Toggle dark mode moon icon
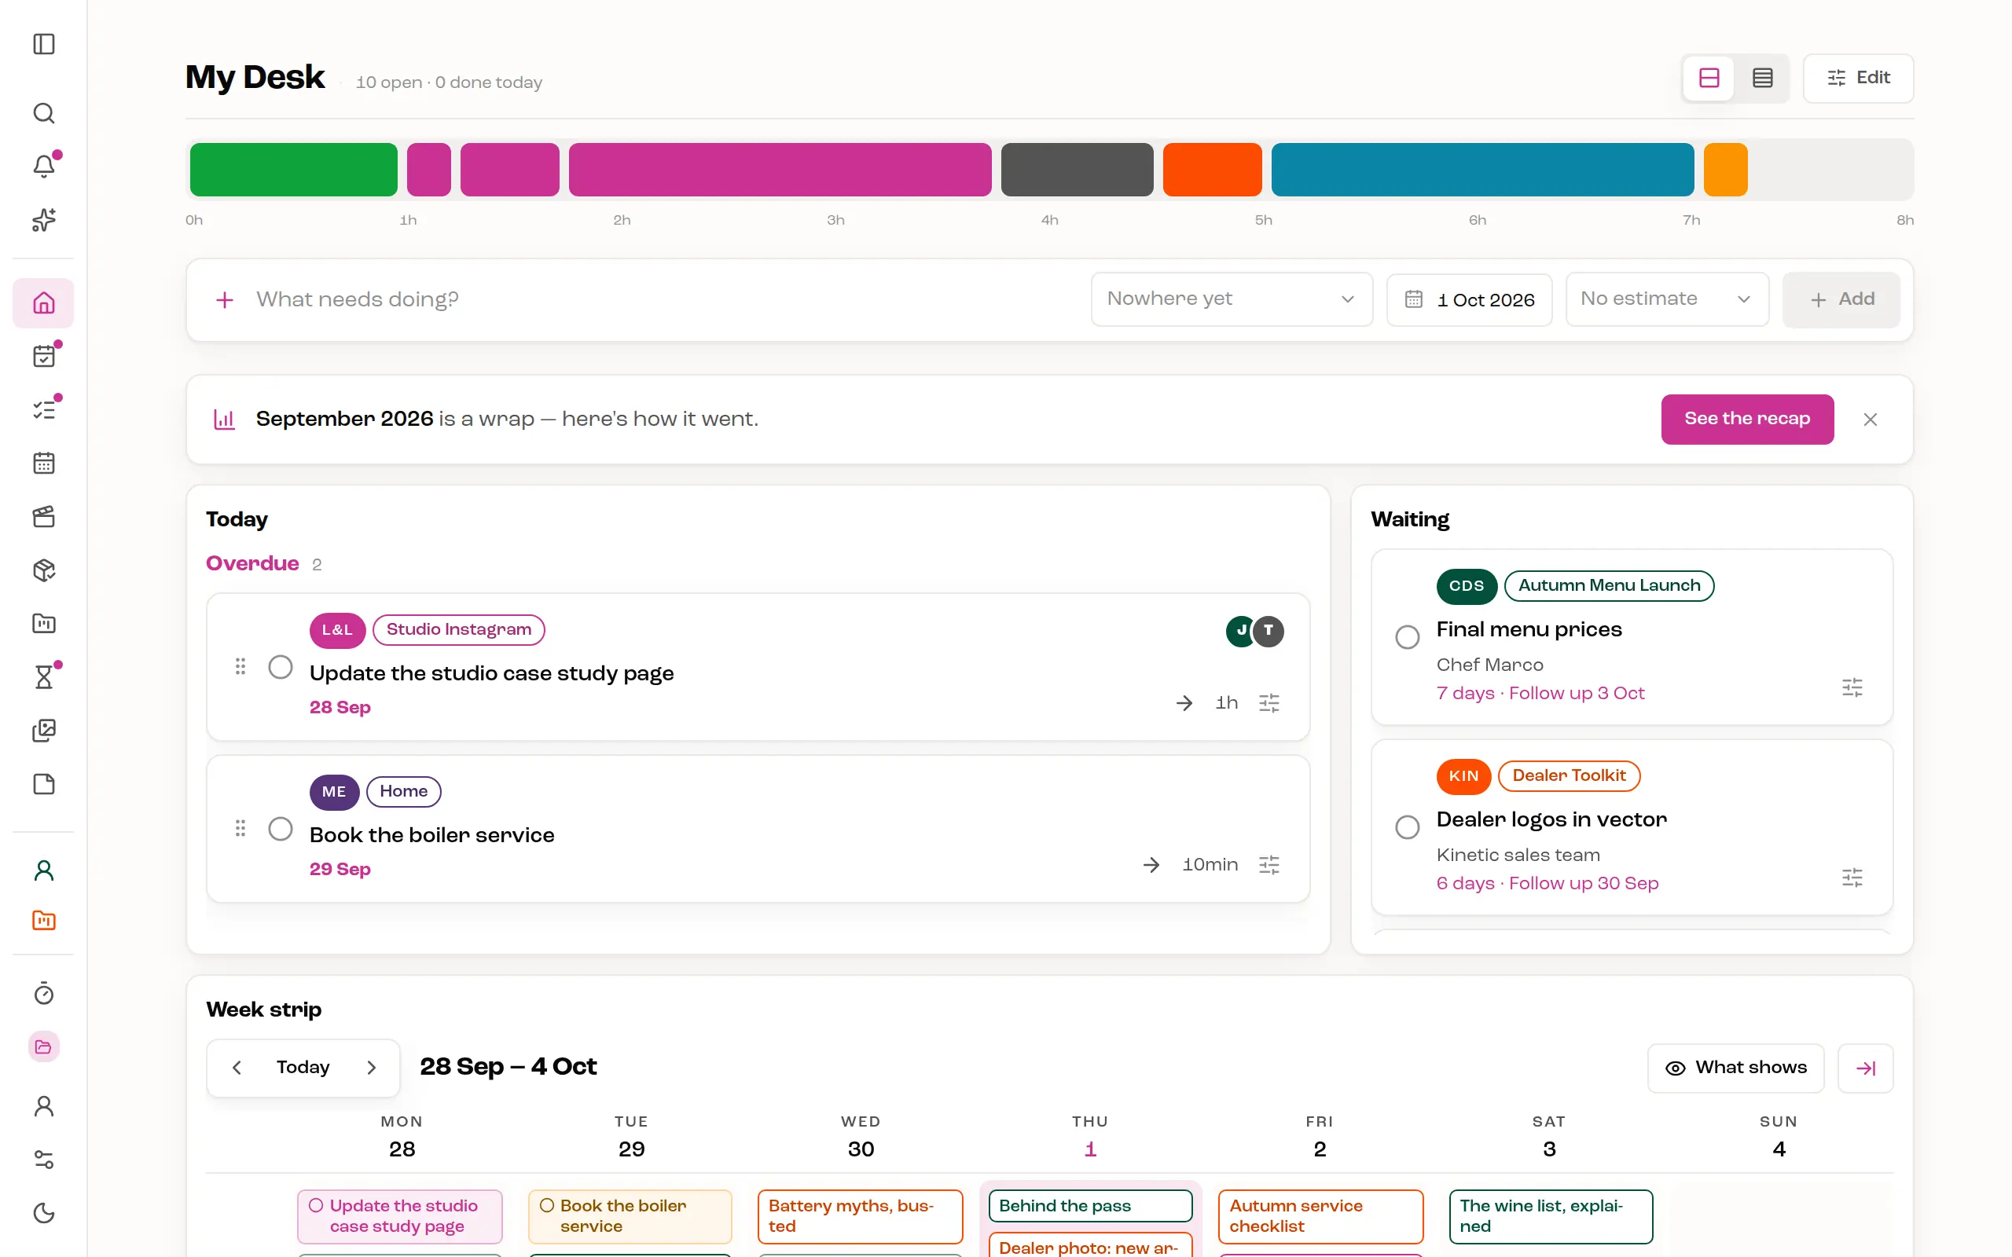 pos(44,1213)
